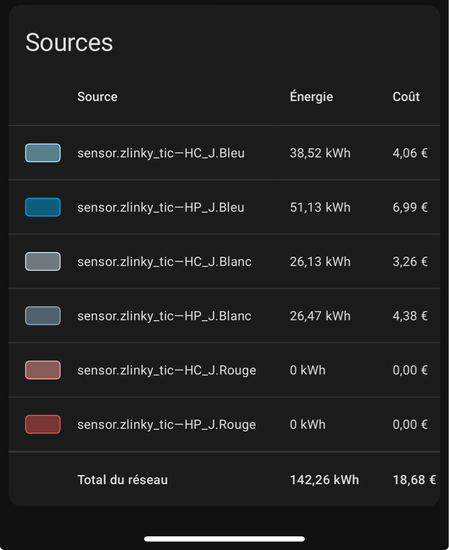Tap the home indicator bar at bottom

point(224,538)
